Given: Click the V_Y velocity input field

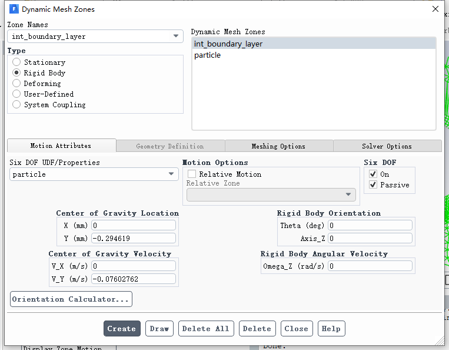Looking at the screenshot, I should (133, 279).
